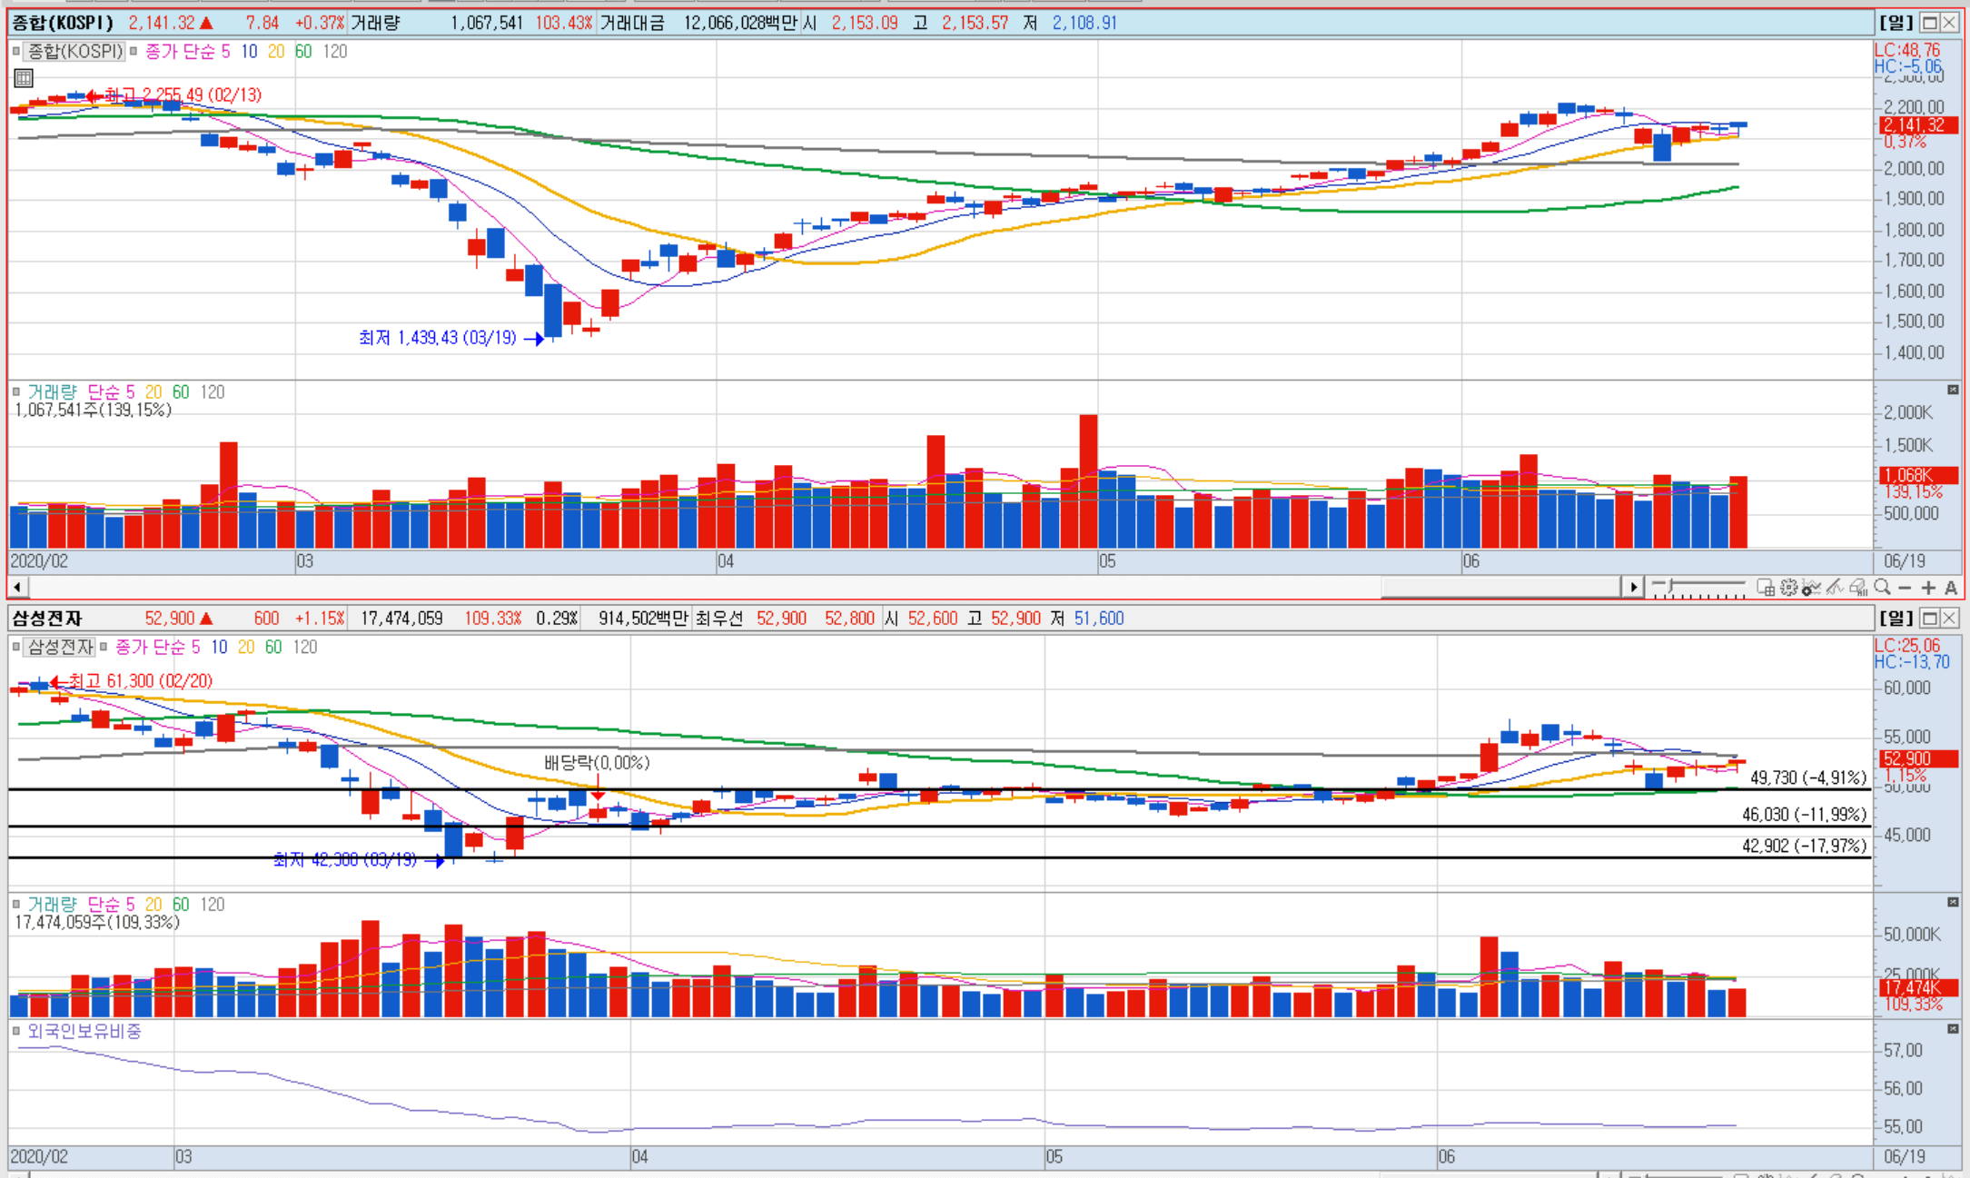
Task: Click the 삼성전자 legend name button
Action: click(x=60, y=647)
